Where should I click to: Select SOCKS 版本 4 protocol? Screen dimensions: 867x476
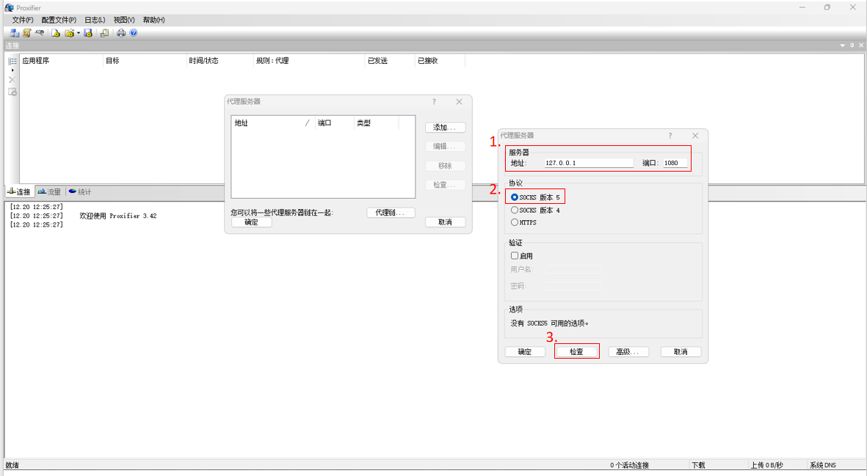point(535,210)
